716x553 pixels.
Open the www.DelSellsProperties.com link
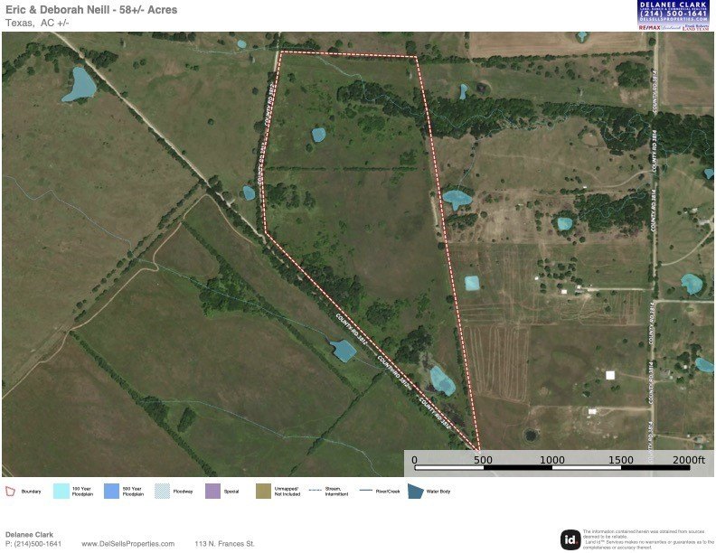click(127, 544)
